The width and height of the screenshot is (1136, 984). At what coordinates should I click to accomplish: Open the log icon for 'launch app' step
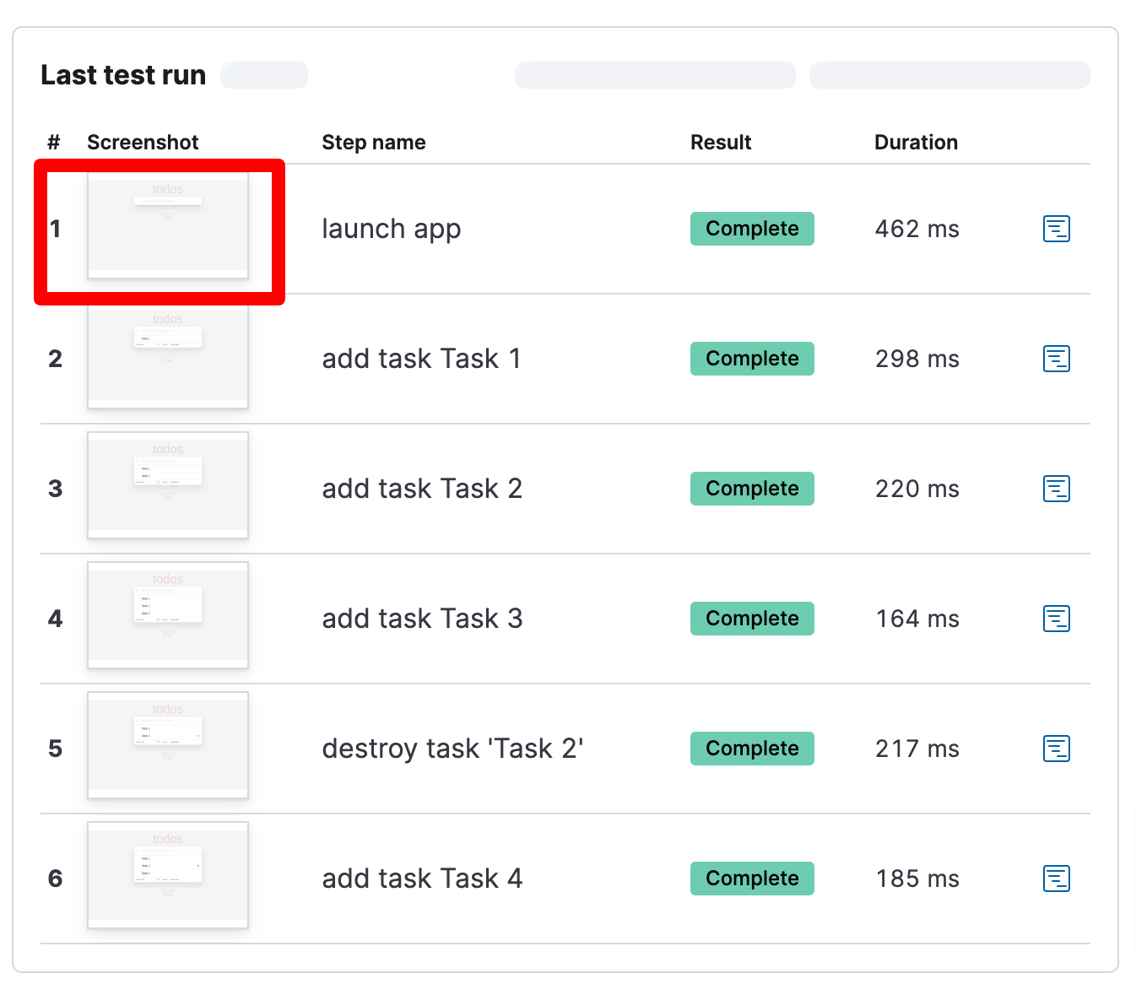1056,228
